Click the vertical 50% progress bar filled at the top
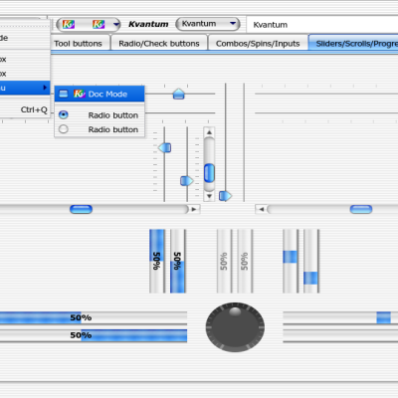 [157, 261]
